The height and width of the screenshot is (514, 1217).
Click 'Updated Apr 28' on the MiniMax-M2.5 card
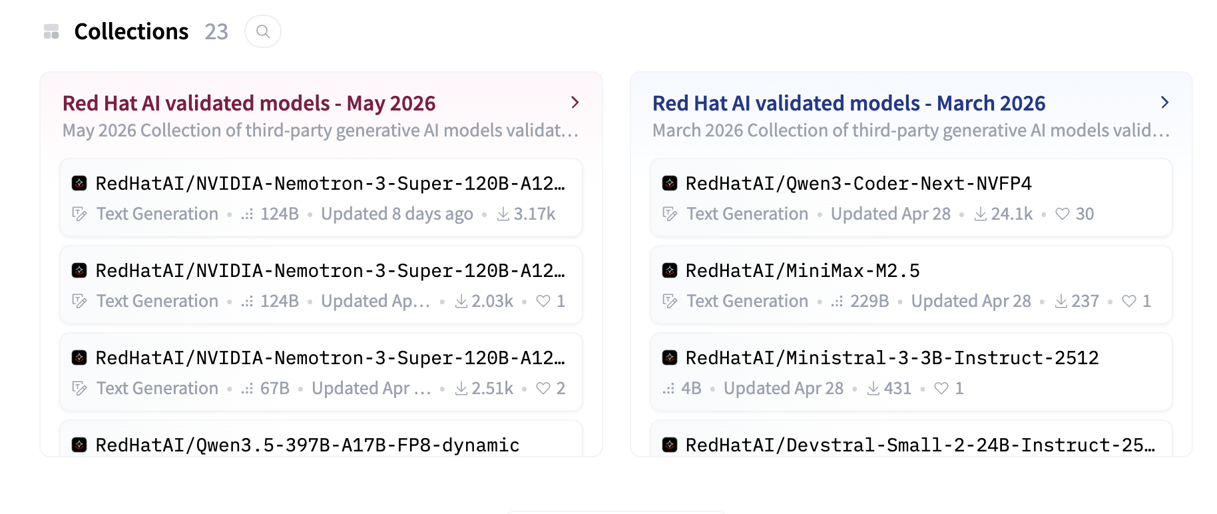click(971, 301)
